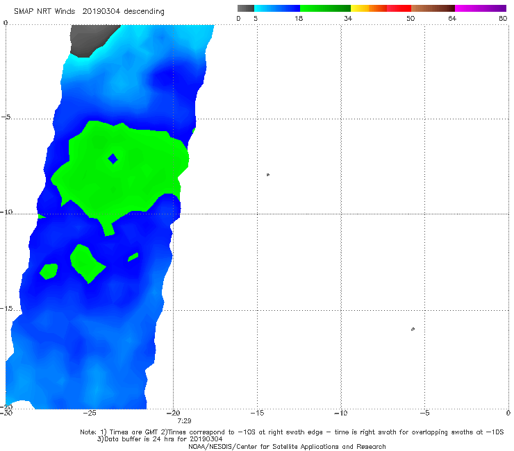Click the small island marker near -6 longitude
Screen dimensions: 514x451
413,329
